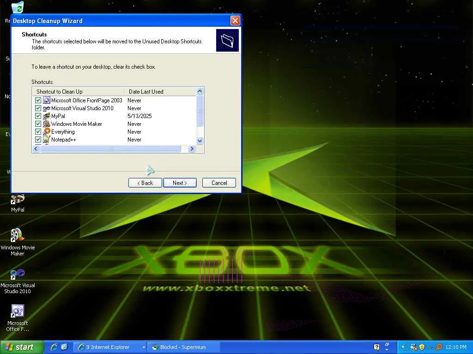Select Everything row text in list
Screen dimensions: 473x354
tap(63, 131)
